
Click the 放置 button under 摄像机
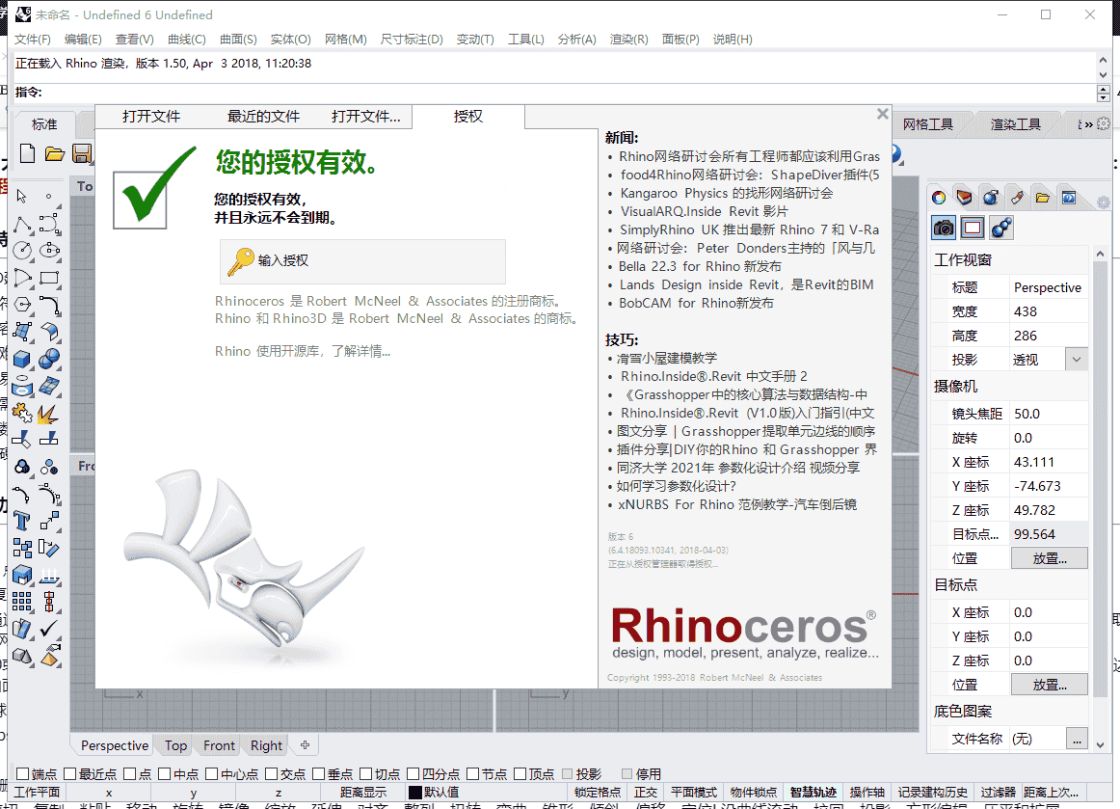(x=1049, y=557)
